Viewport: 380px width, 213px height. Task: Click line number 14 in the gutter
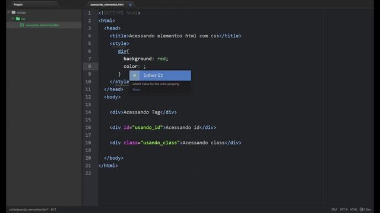pyautogui.click(x=88, y=112)
